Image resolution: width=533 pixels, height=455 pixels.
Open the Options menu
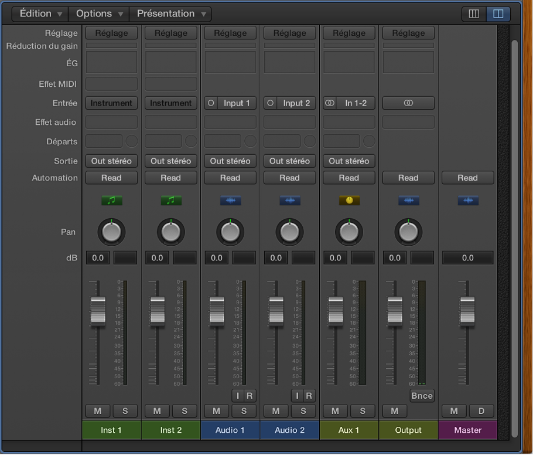coord(98,13)
